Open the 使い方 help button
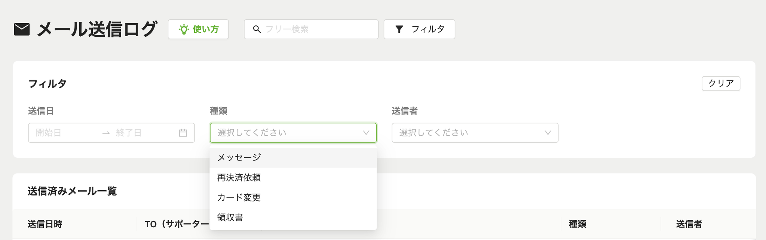766x240 pixels. 198,29
